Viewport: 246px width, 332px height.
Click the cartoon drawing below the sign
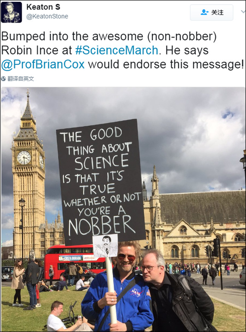pos(105,246)
